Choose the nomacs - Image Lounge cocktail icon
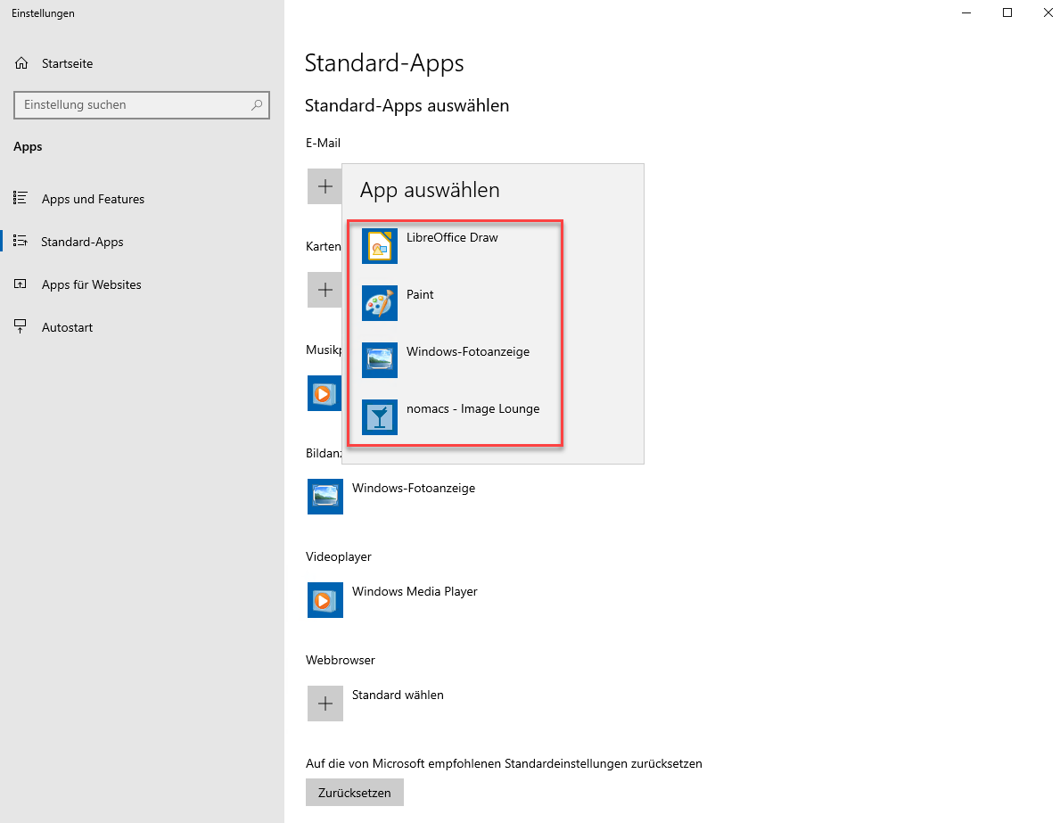Image resolution: width=1060 pixels, height=823 pixels. pos(379,417)
